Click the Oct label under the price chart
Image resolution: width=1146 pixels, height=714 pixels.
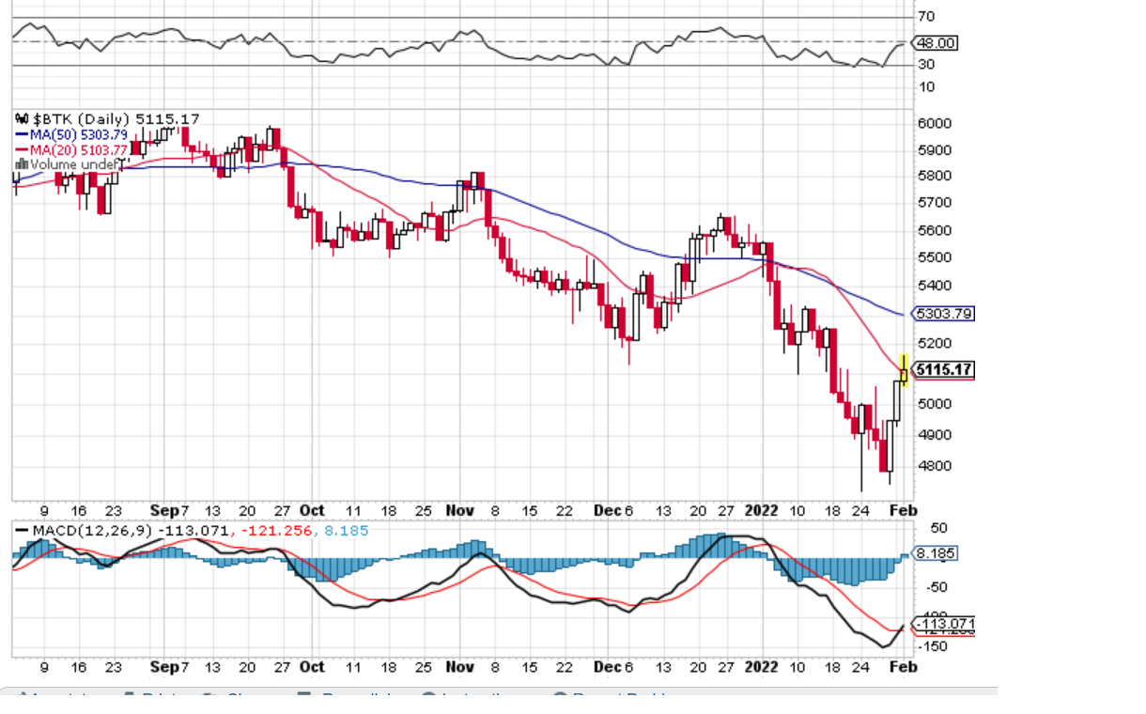[312, 510]
